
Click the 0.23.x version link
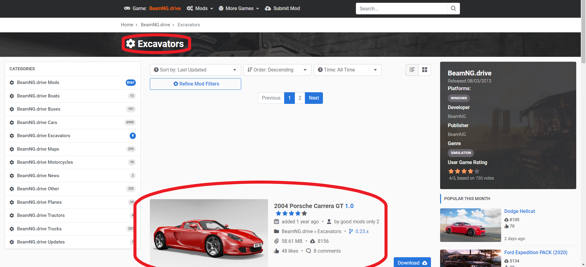coord(362,232)
